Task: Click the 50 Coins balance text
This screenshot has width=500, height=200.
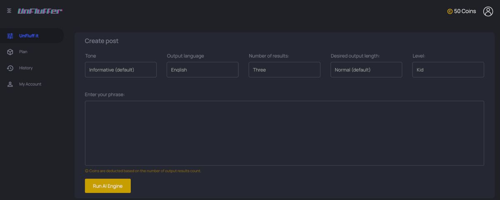Action: point(465,12)
